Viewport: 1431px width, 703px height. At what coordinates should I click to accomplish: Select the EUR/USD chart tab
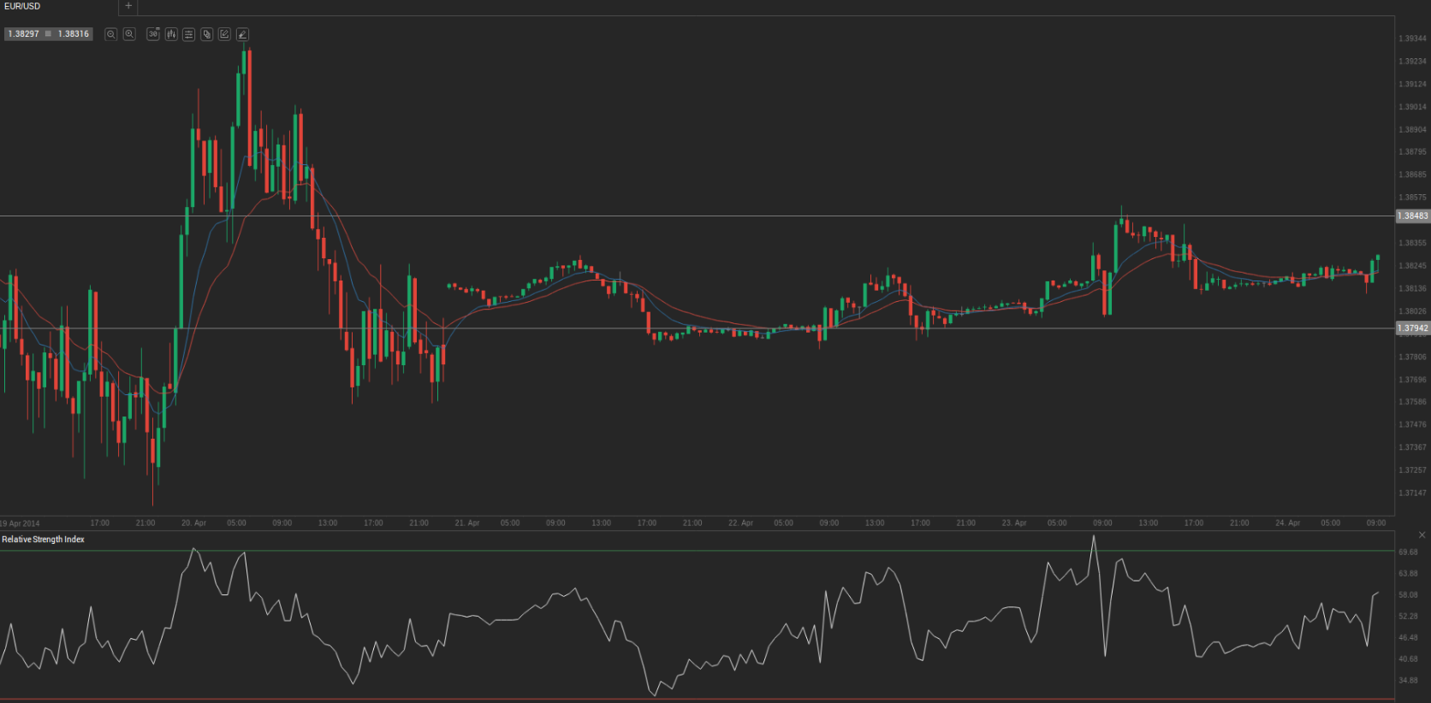point(58,7)
